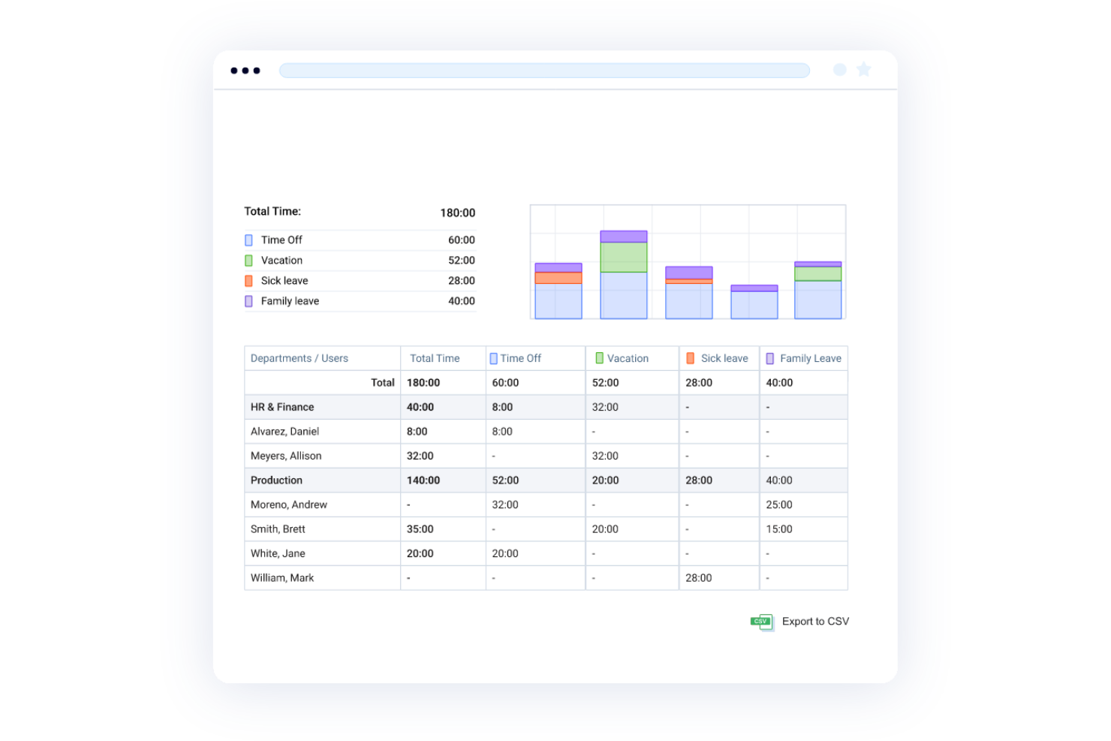The image size is (1111, 741).
Task: Click the shortest fourth chart bar
Action: (754, 302)
